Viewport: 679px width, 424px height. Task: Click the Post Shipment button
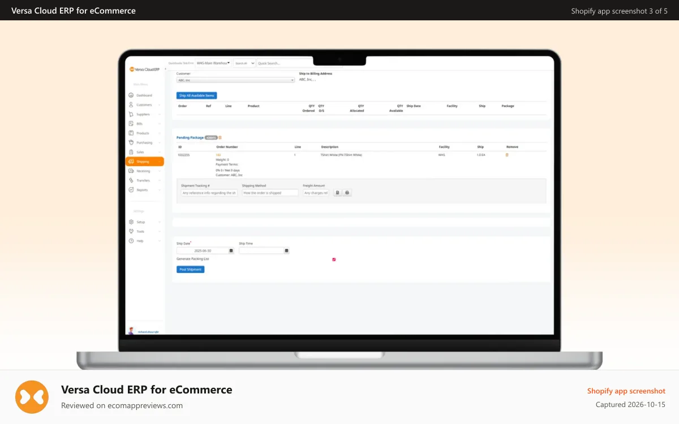pos(191,270)
